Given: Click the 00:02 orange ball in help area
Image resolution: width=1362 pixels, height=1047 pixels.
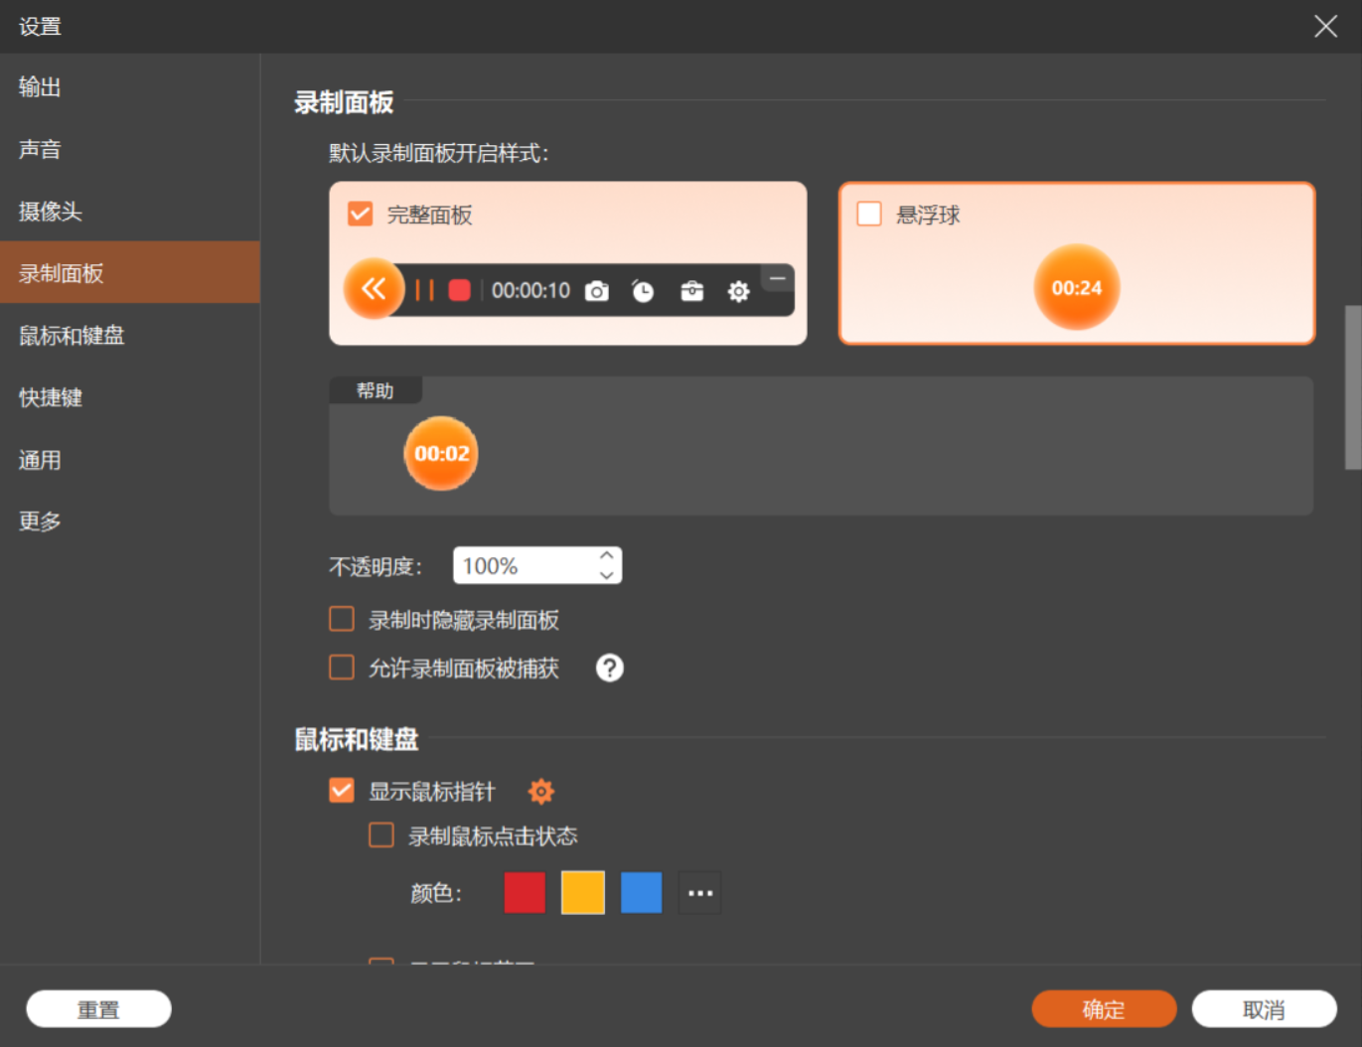Looking at the screenshot, I should pyautogui.click(x=441, y=453).
